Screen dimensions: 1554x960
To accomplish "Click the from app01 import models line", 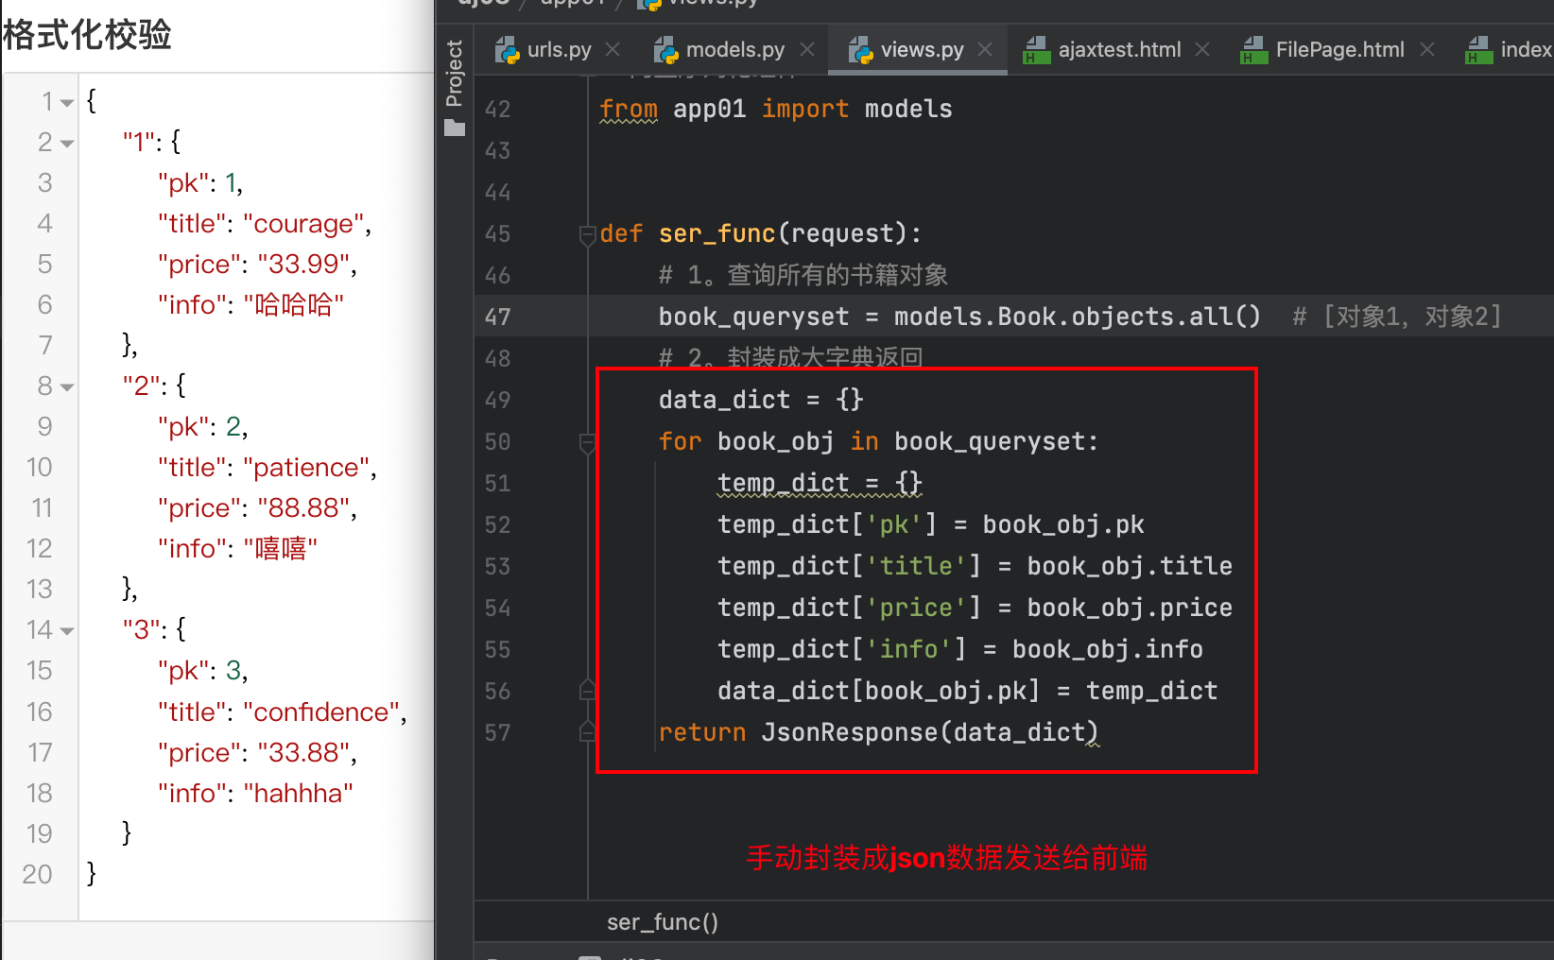I will click(776, 110).
